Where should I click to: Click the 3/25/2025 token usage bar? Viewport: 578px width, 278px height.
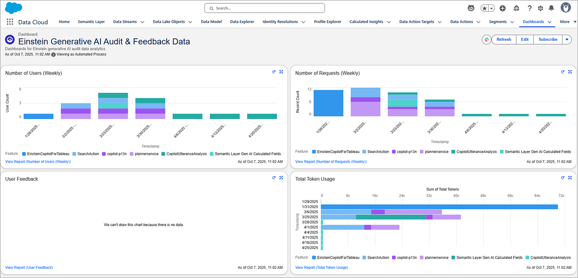click(390, 216)
